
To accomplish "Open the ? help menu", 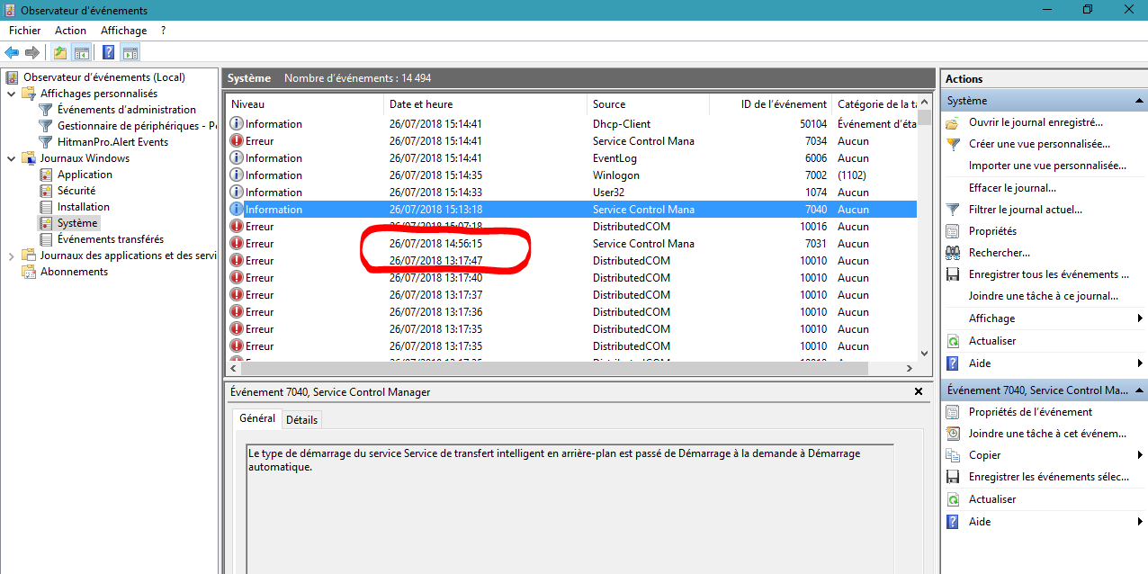I will pyautogui.click(x=164, y=31).
